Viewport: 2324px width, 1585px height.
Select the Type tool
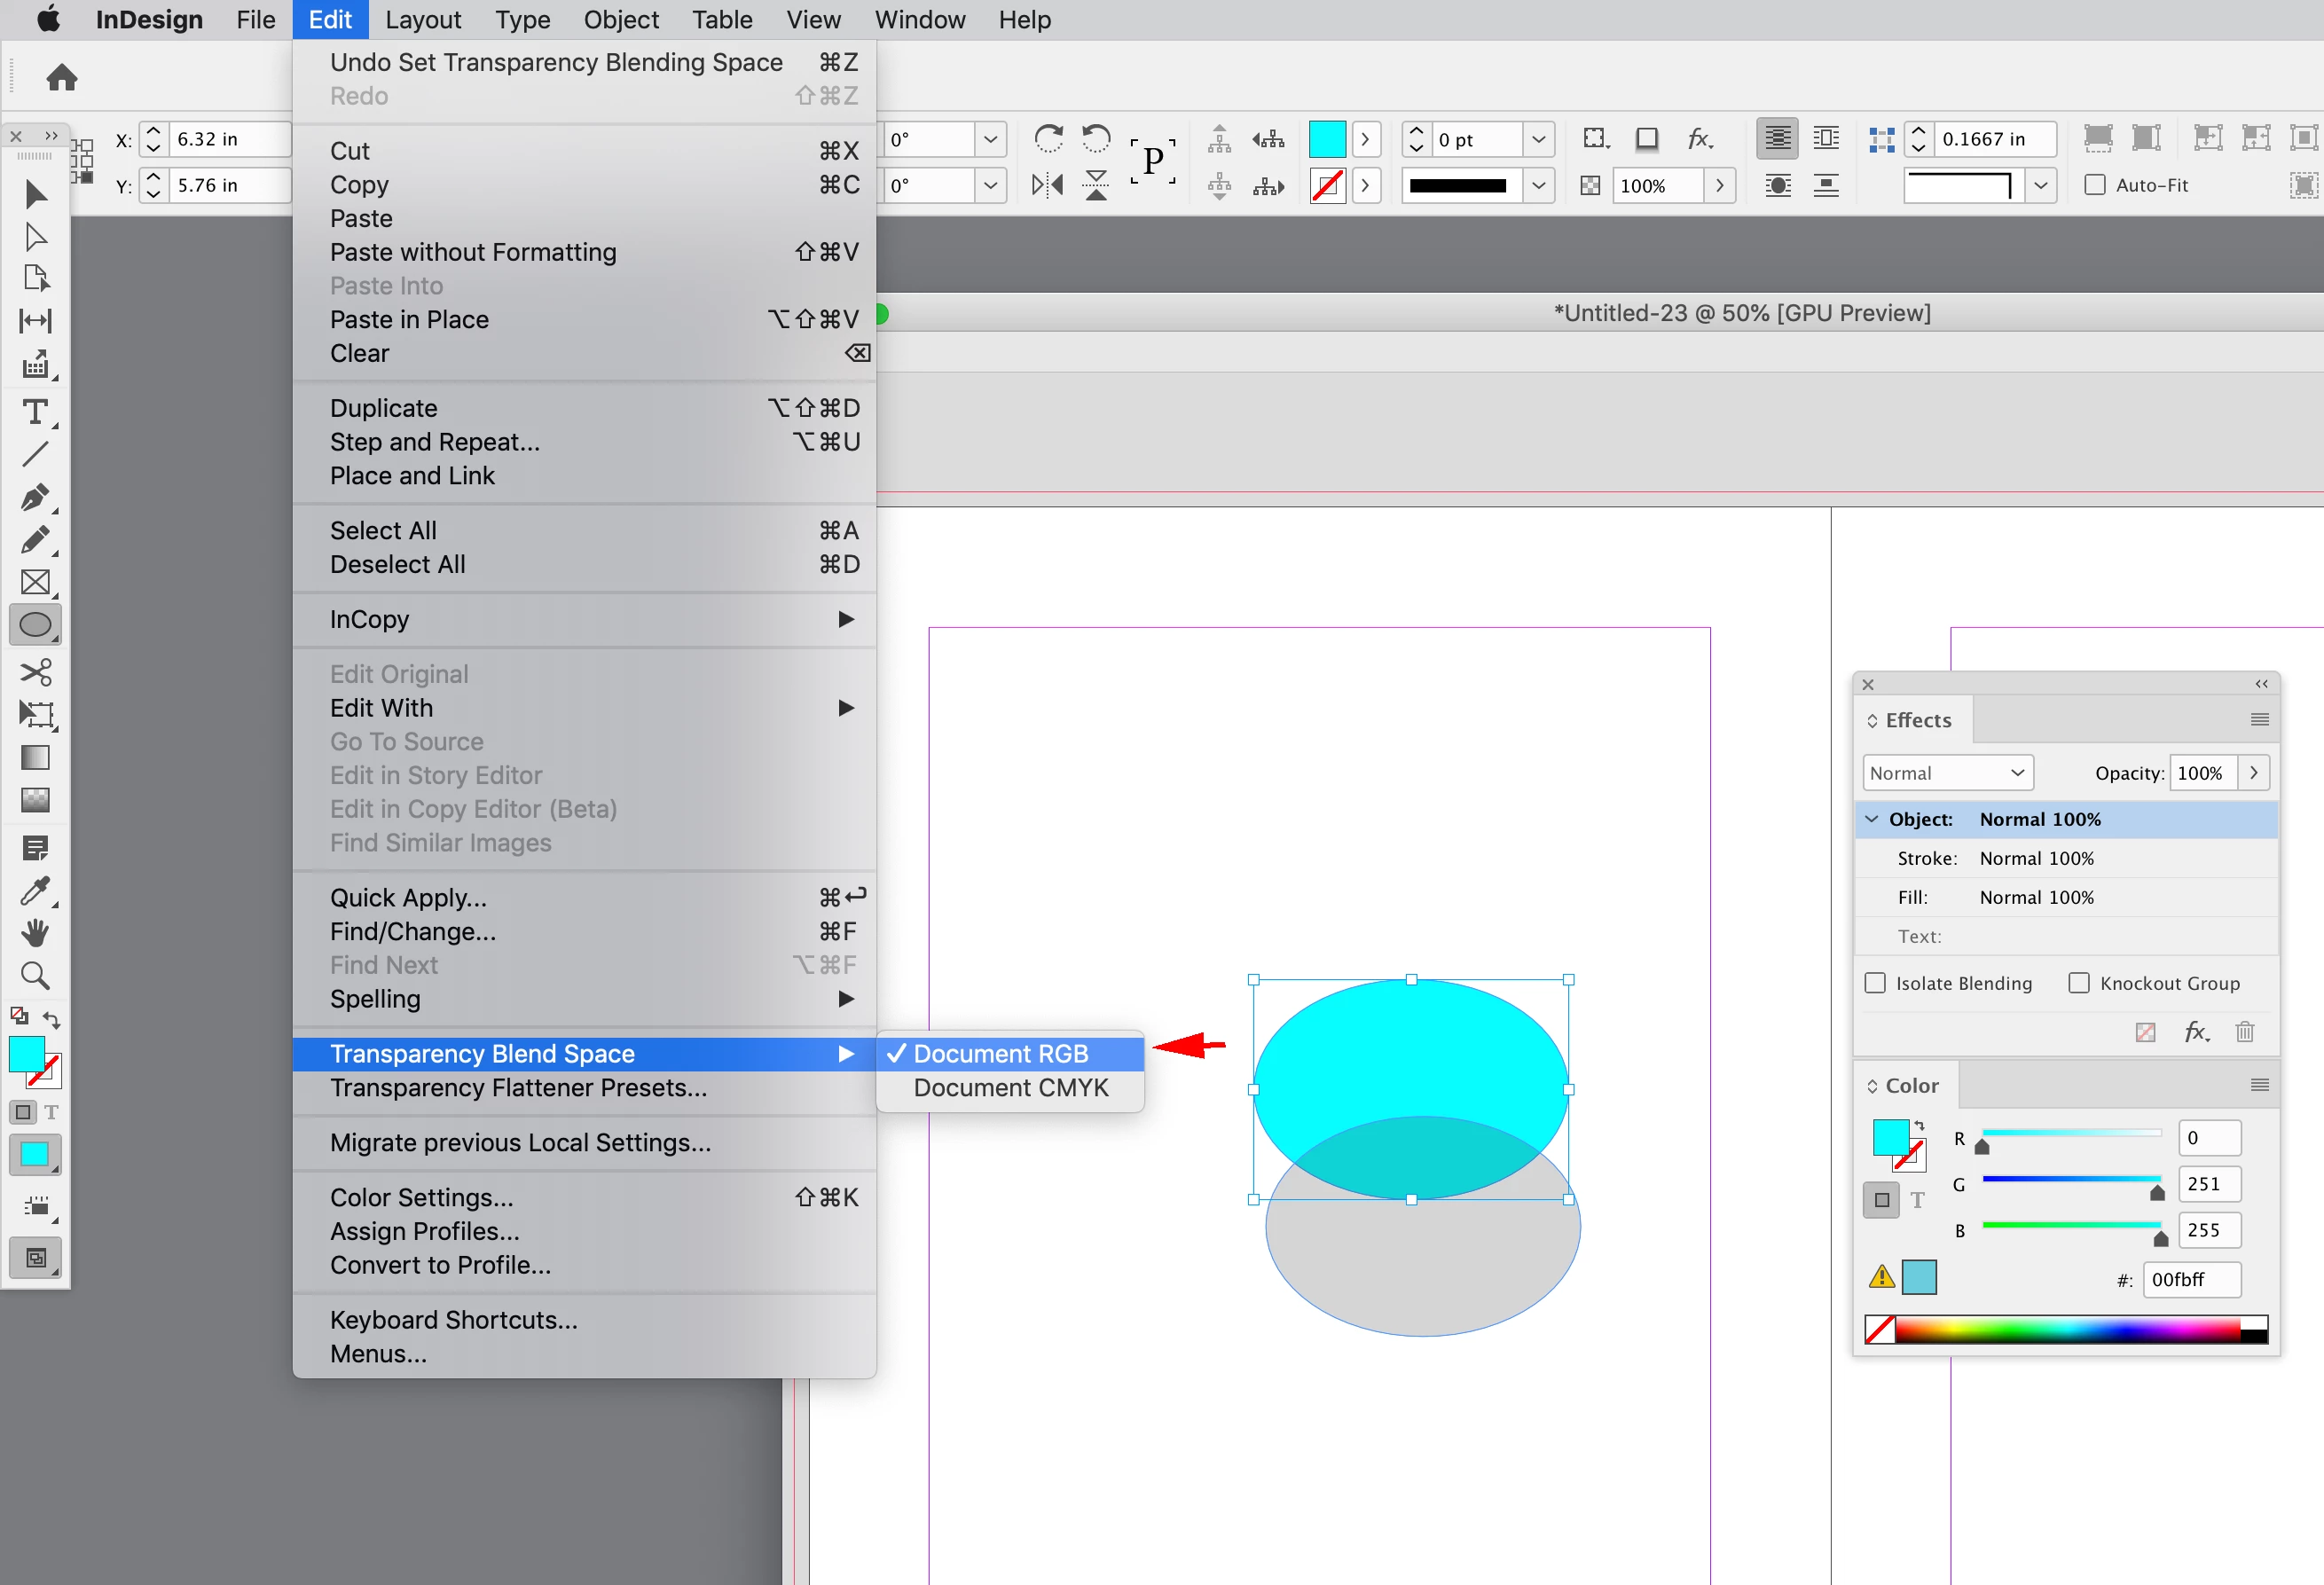click(x=35, y=412)
